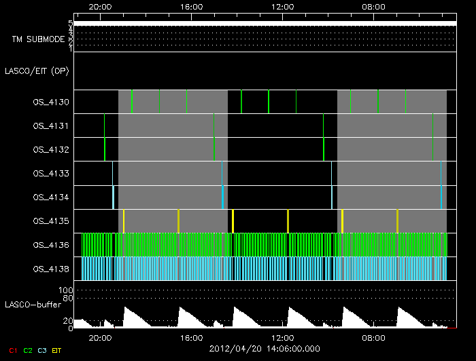Click the 20:00 label on top axis
The width and height of the screenshot is (476, 361).
(100, 7)
